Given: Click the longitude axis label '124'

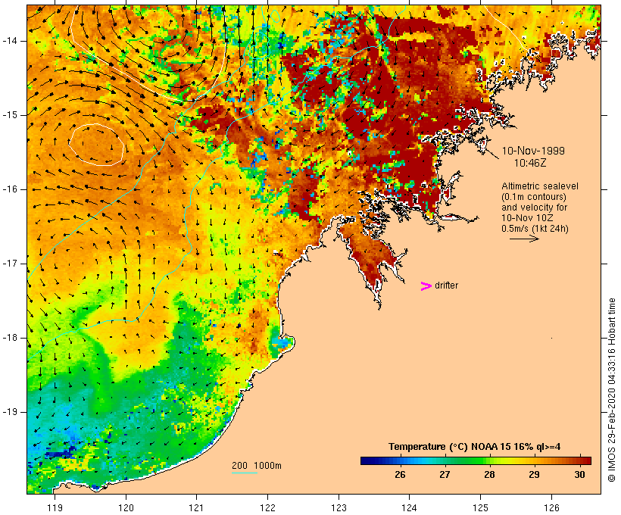Looking at the screenshot, I should click(x=410, y=507).
